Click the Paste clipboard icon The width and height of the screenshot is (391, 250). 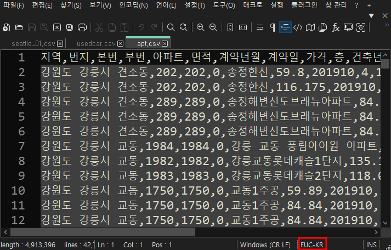[x=124, y=27]
